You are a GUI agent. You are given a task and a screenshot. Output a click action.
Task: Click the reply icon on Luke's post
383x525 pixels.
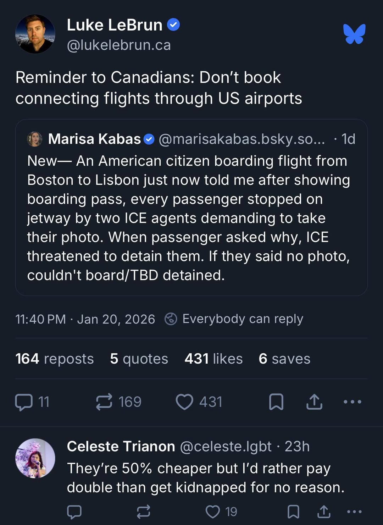tap(24, 402)
